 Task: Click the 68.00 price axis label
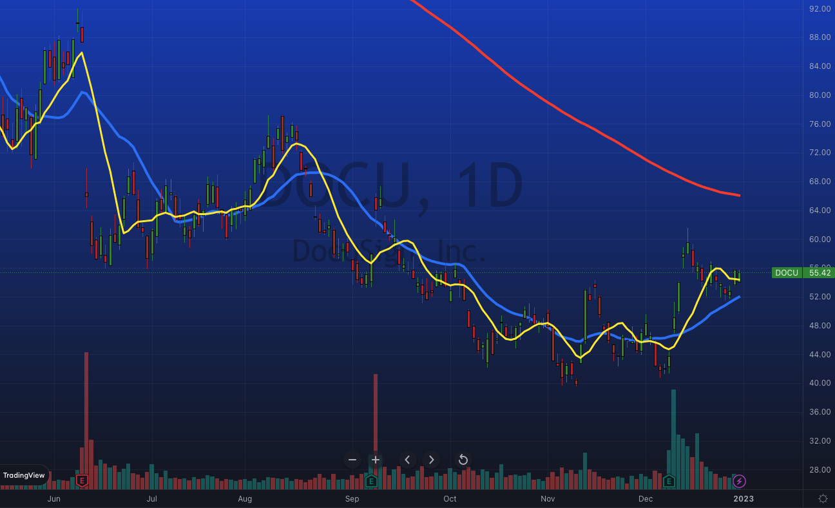pyautogui.click(x=820, y=182)
